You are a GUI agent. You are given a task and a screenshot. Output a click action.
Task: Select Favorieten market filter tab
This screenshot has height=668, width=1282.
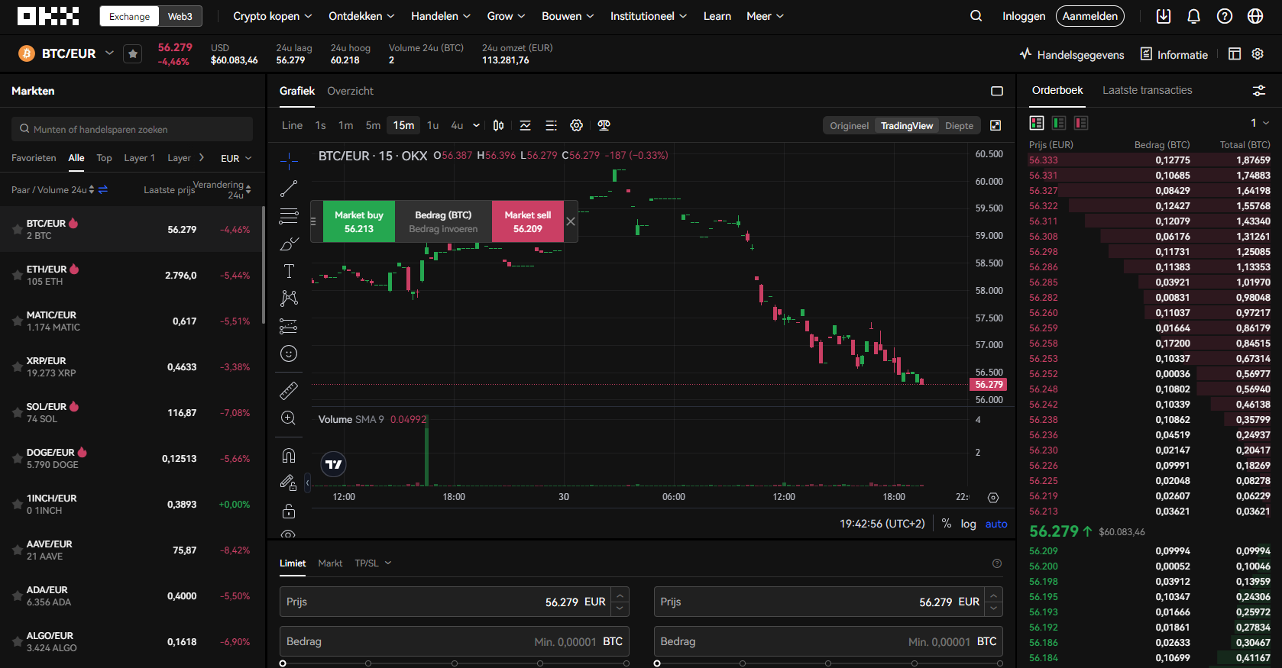coord(34,158)
